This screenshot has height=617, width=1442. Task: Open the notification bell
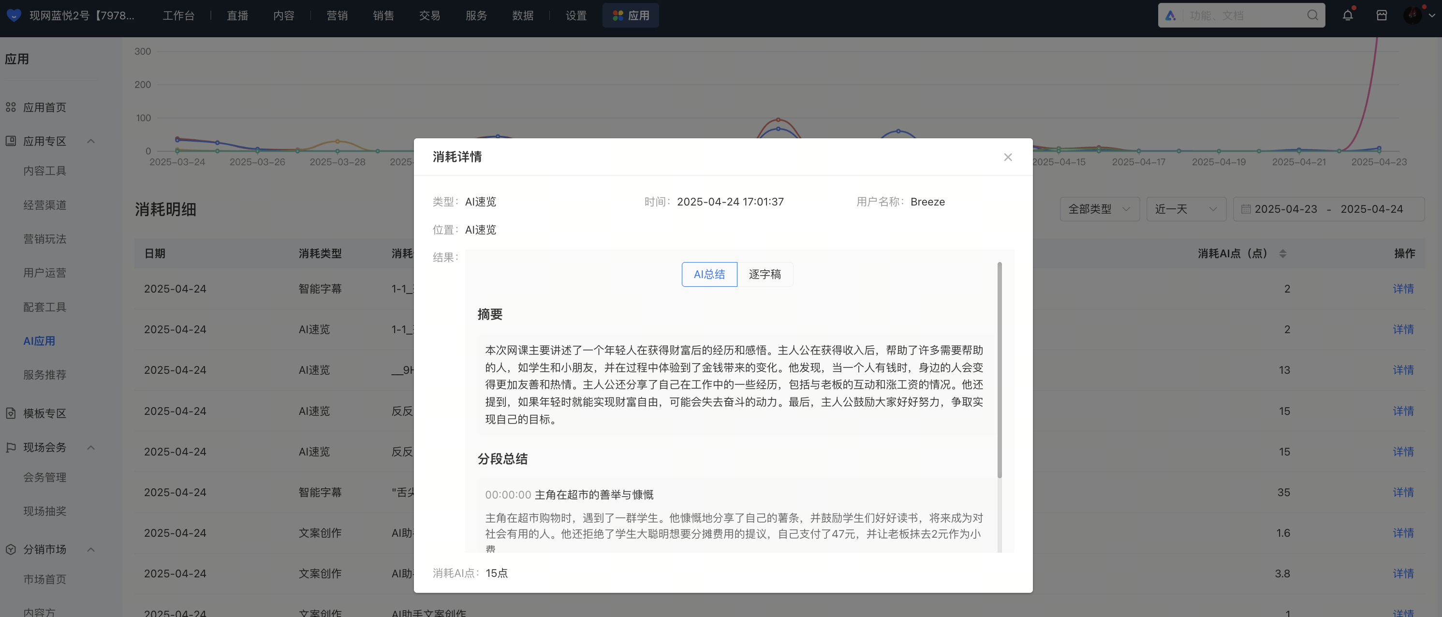pyautogui.click(x=1347, y=15)
